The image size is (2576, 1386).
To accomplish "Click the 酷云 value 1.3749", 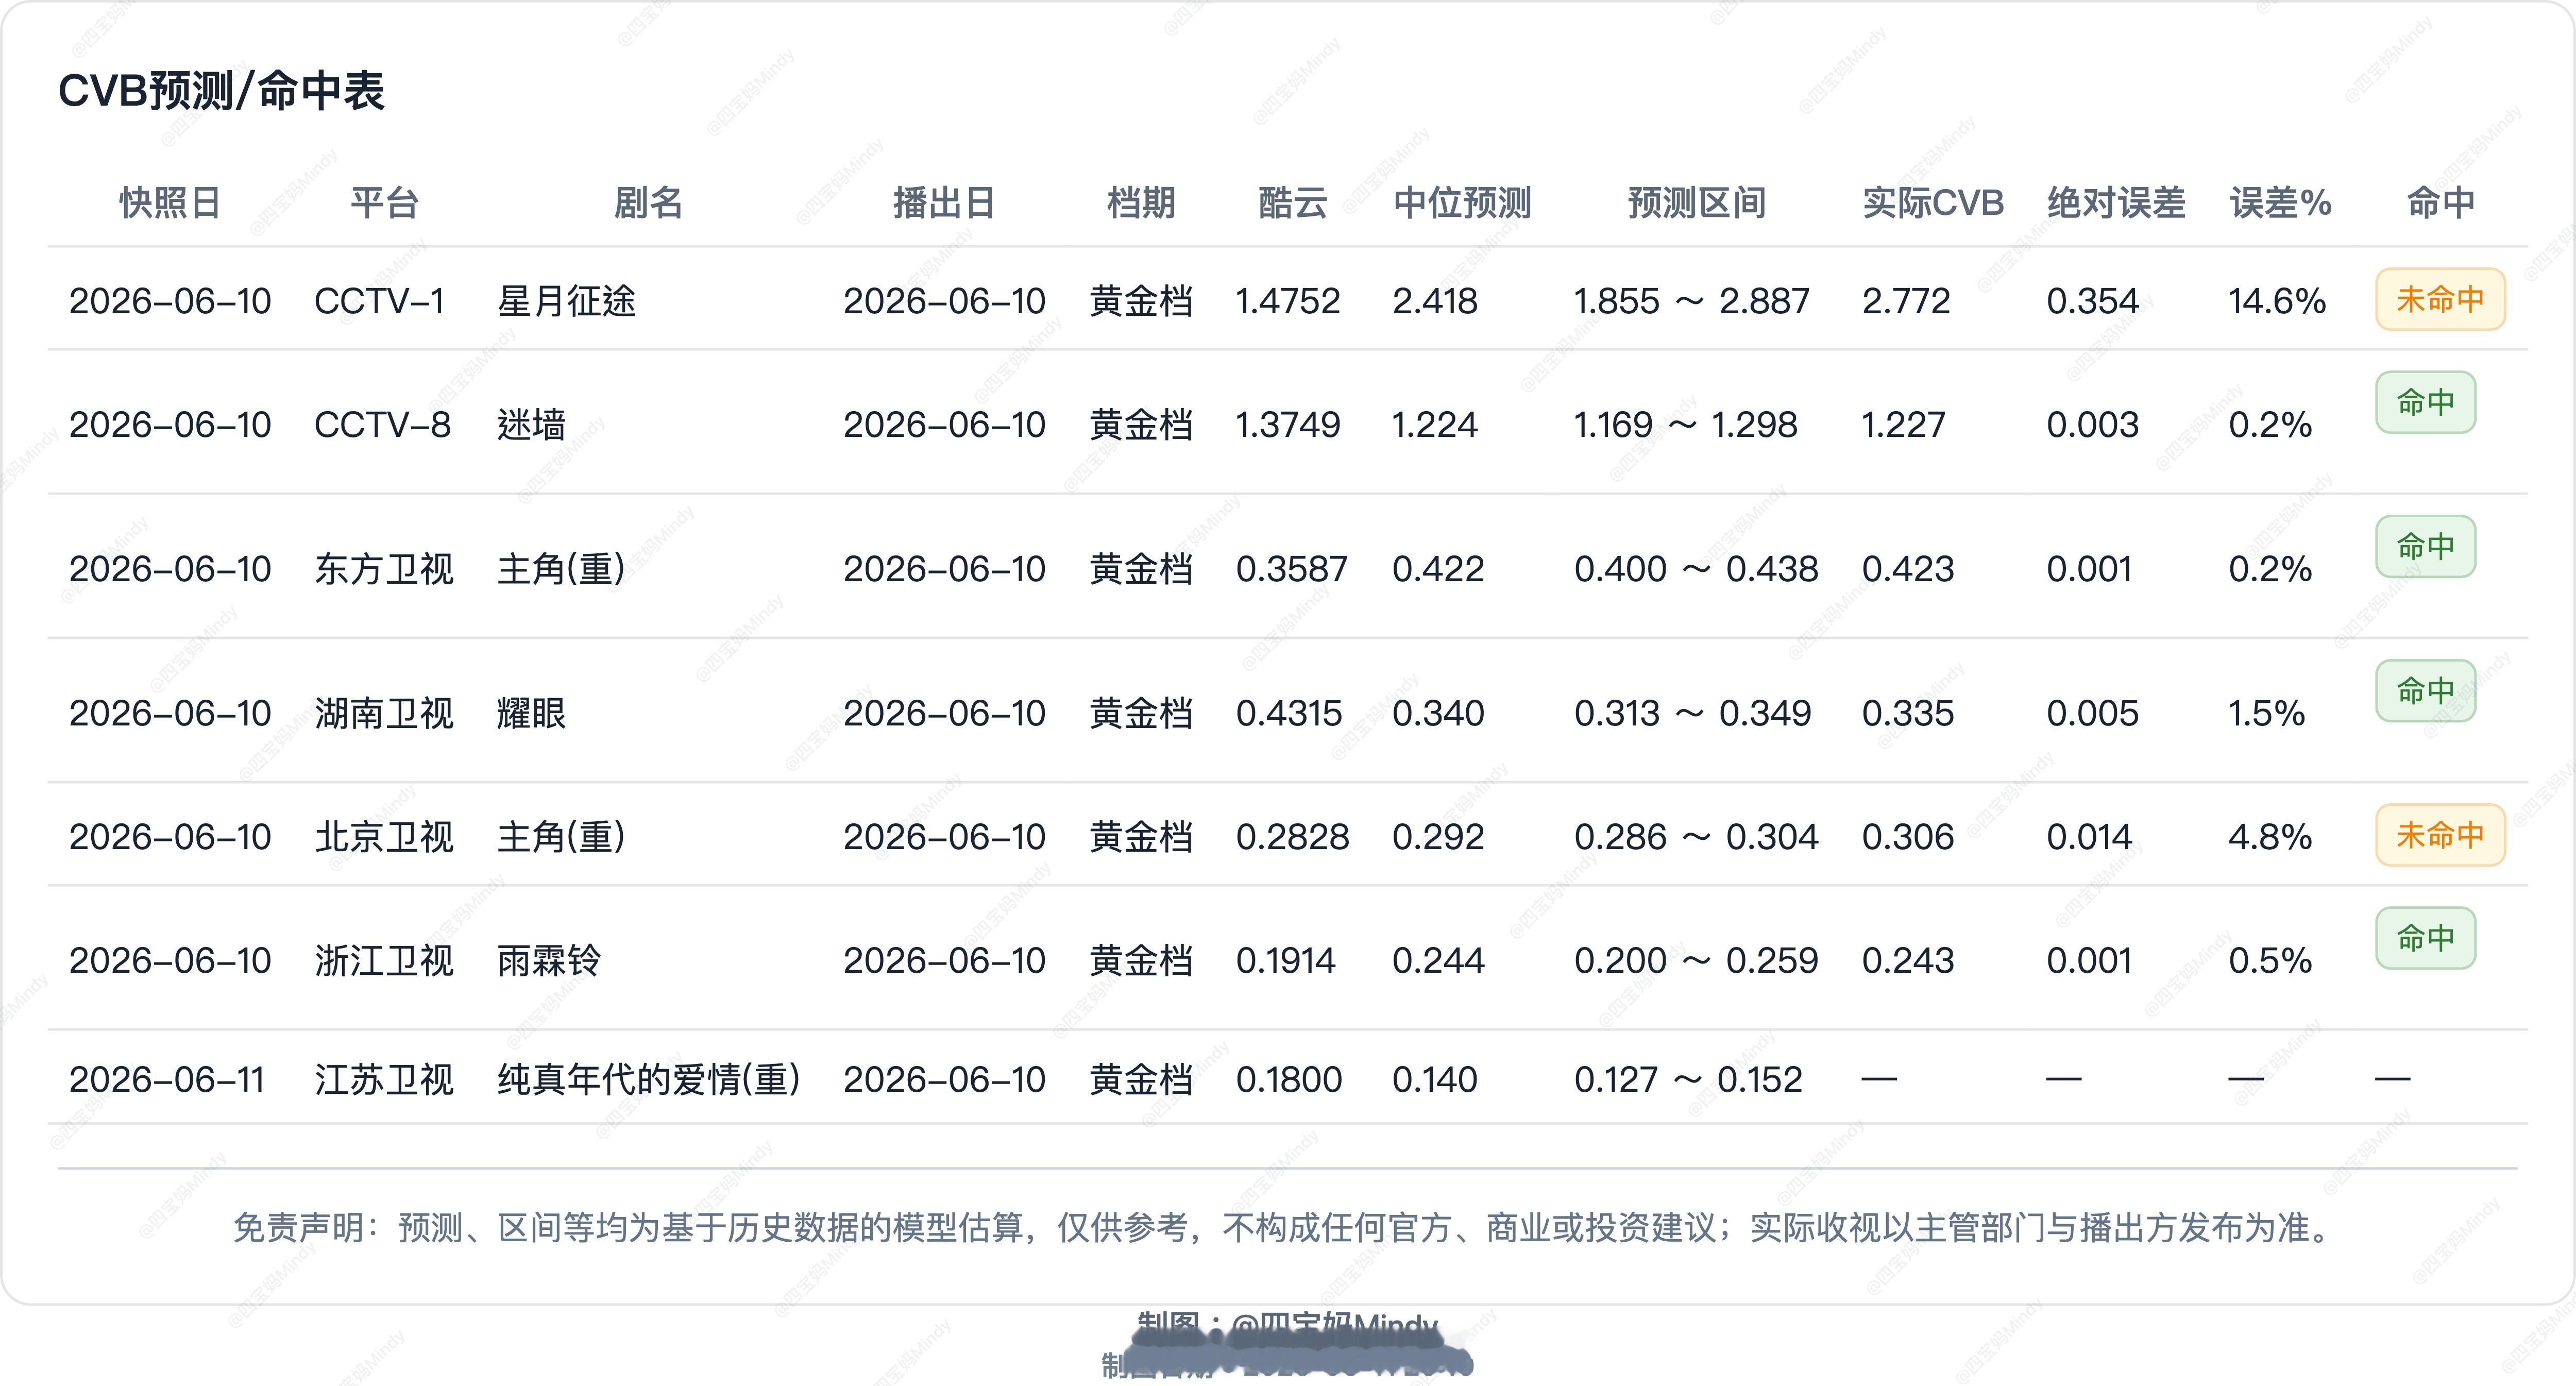I will (1287, 425).
